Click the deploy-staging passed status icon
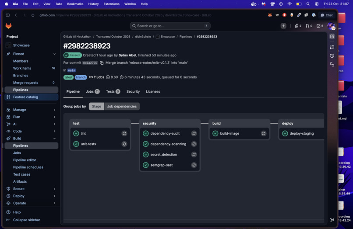The image size is (353, 229). pos(285,133)
